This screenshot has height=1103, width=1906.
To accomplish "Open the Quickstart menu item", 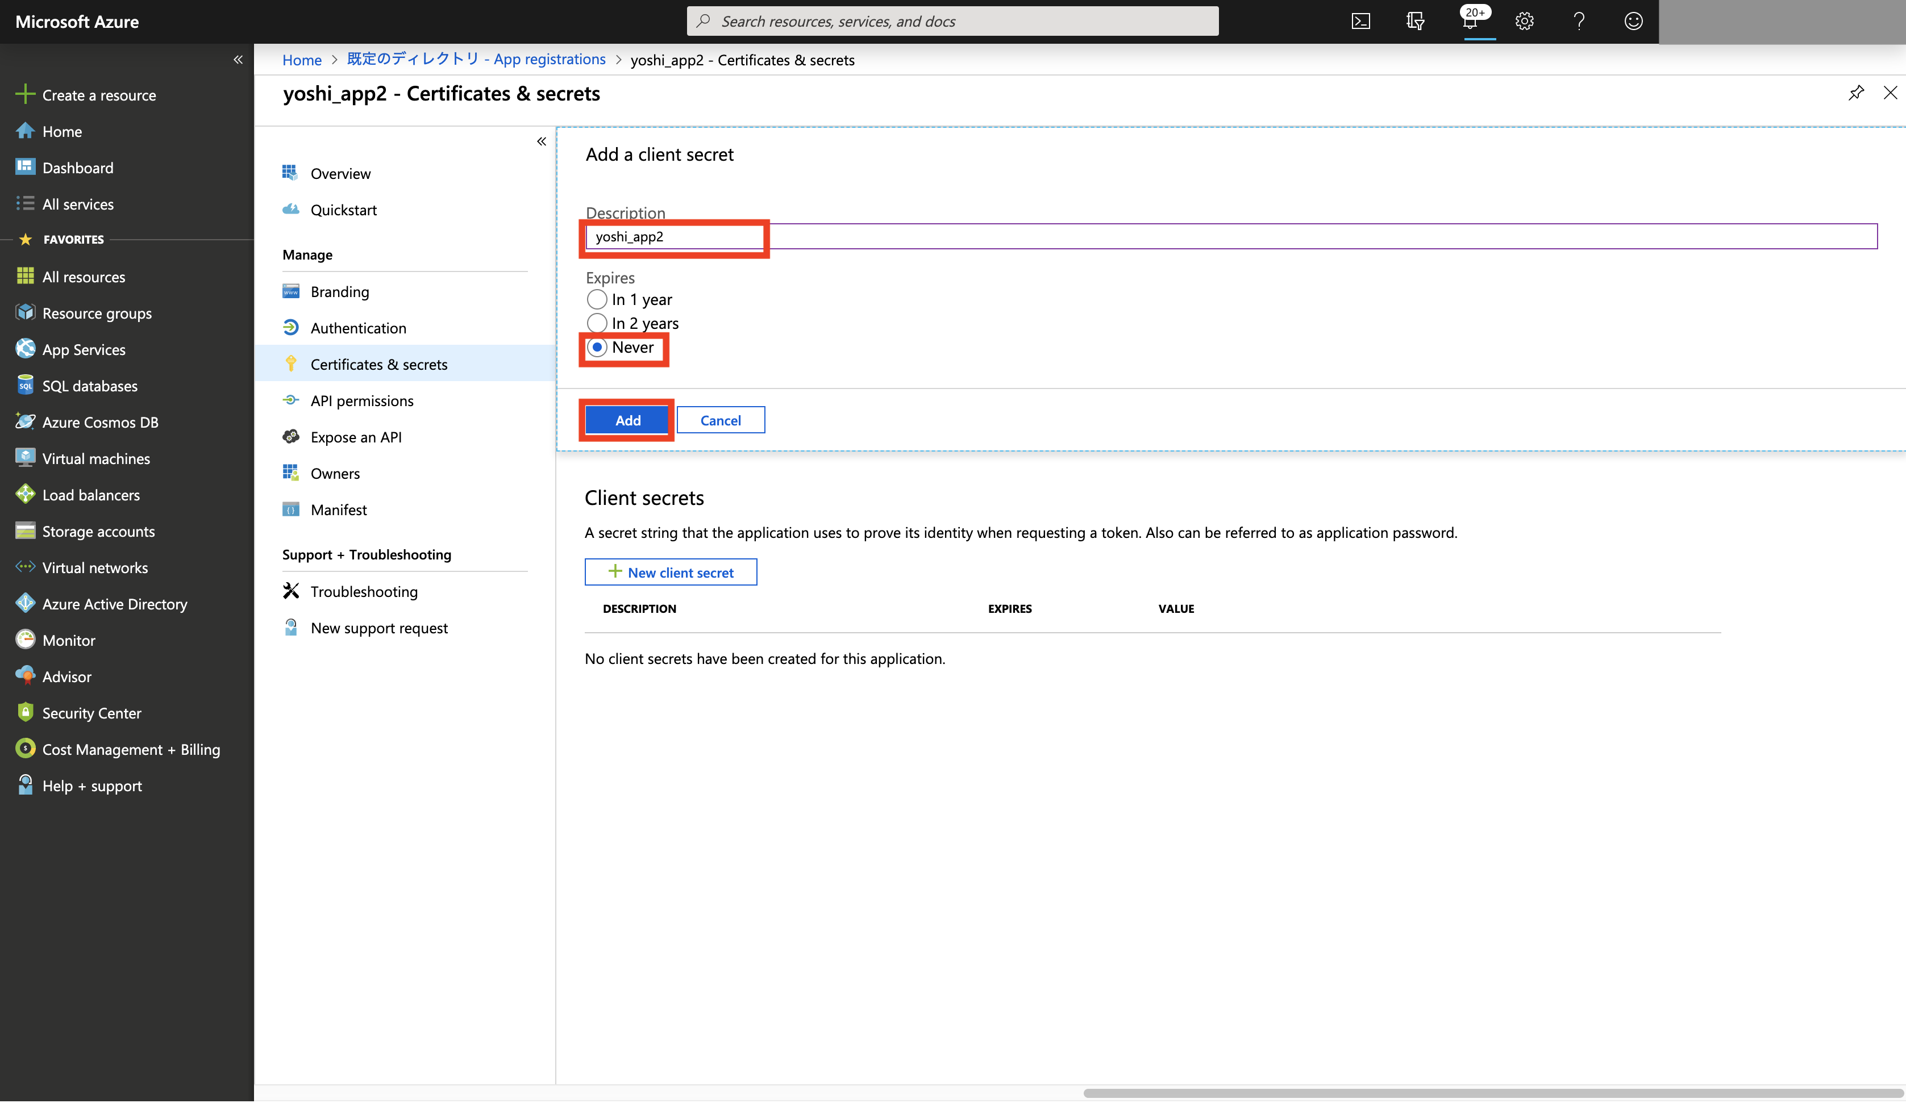I will pyautogui.click(x=343, y=210).
